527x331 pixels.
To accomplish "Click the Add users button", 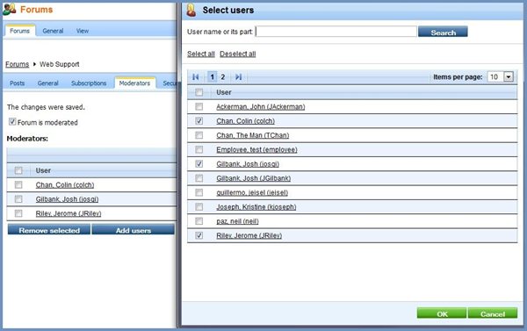I will tap(134, 230).
